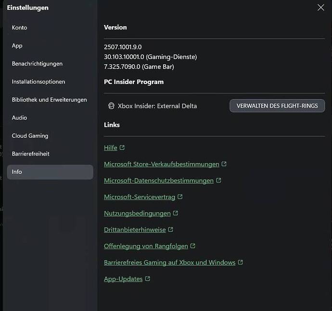Open Microsoft-Datenschutzbestimmungen link
332x311 pixels.
pyautogui.click(x=159, y=180)
